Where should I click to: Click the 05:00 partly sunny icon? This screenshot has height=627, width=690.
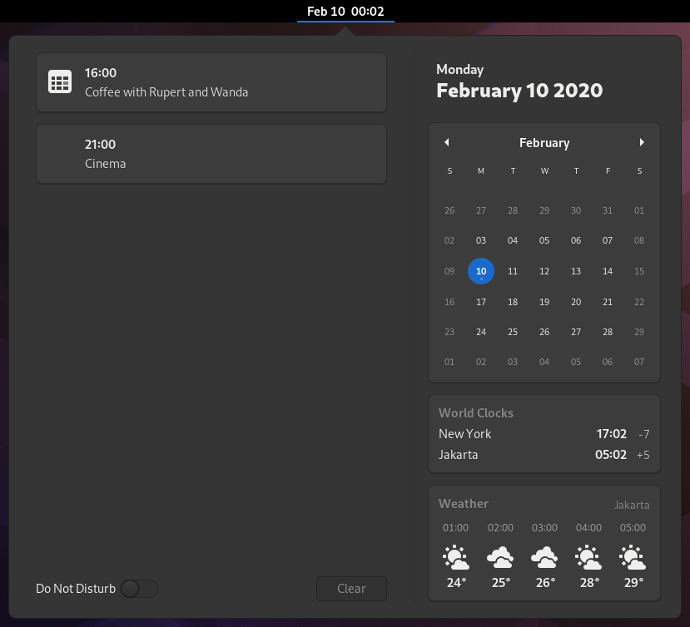633,557
